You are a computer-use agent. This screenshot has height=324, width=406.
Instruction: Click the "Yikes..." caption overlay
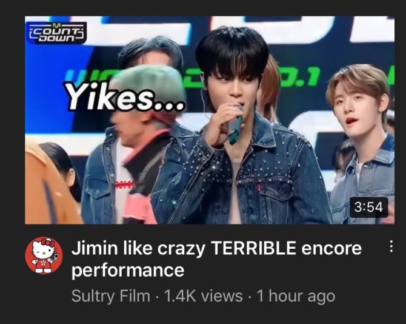(x=125, y=98)
